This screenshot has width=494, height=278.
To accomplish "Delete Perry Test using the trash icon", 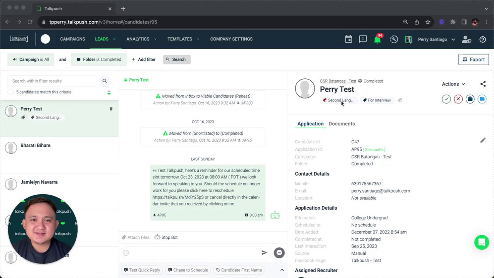I will 111,109.
